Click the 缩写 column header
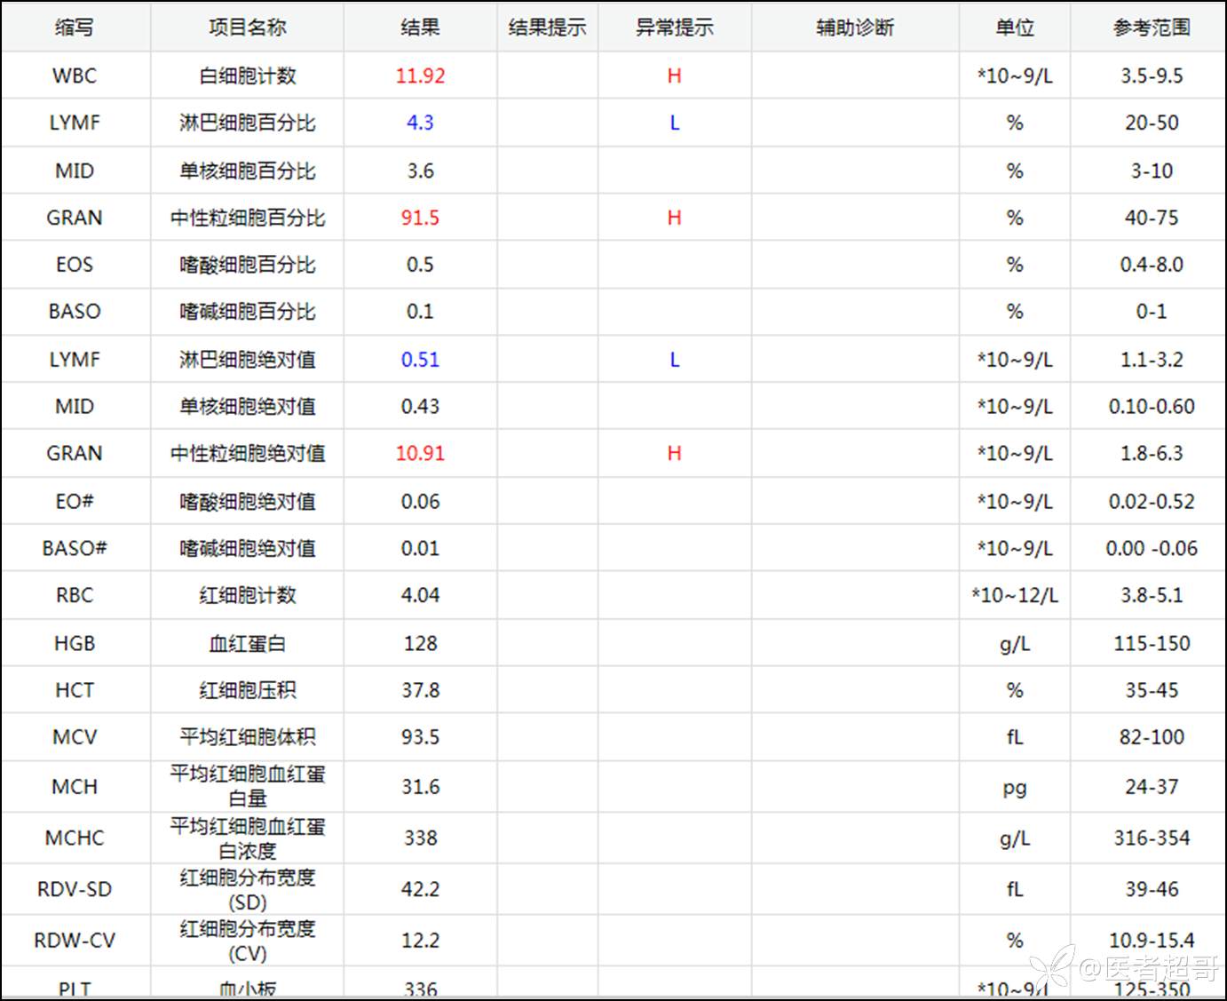 [x=74, y=28]
